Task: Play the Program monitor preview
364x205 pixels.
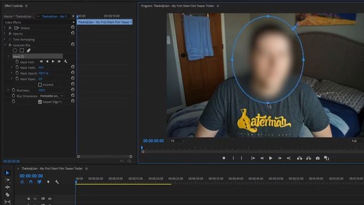Action: click(x=271, y=158)
